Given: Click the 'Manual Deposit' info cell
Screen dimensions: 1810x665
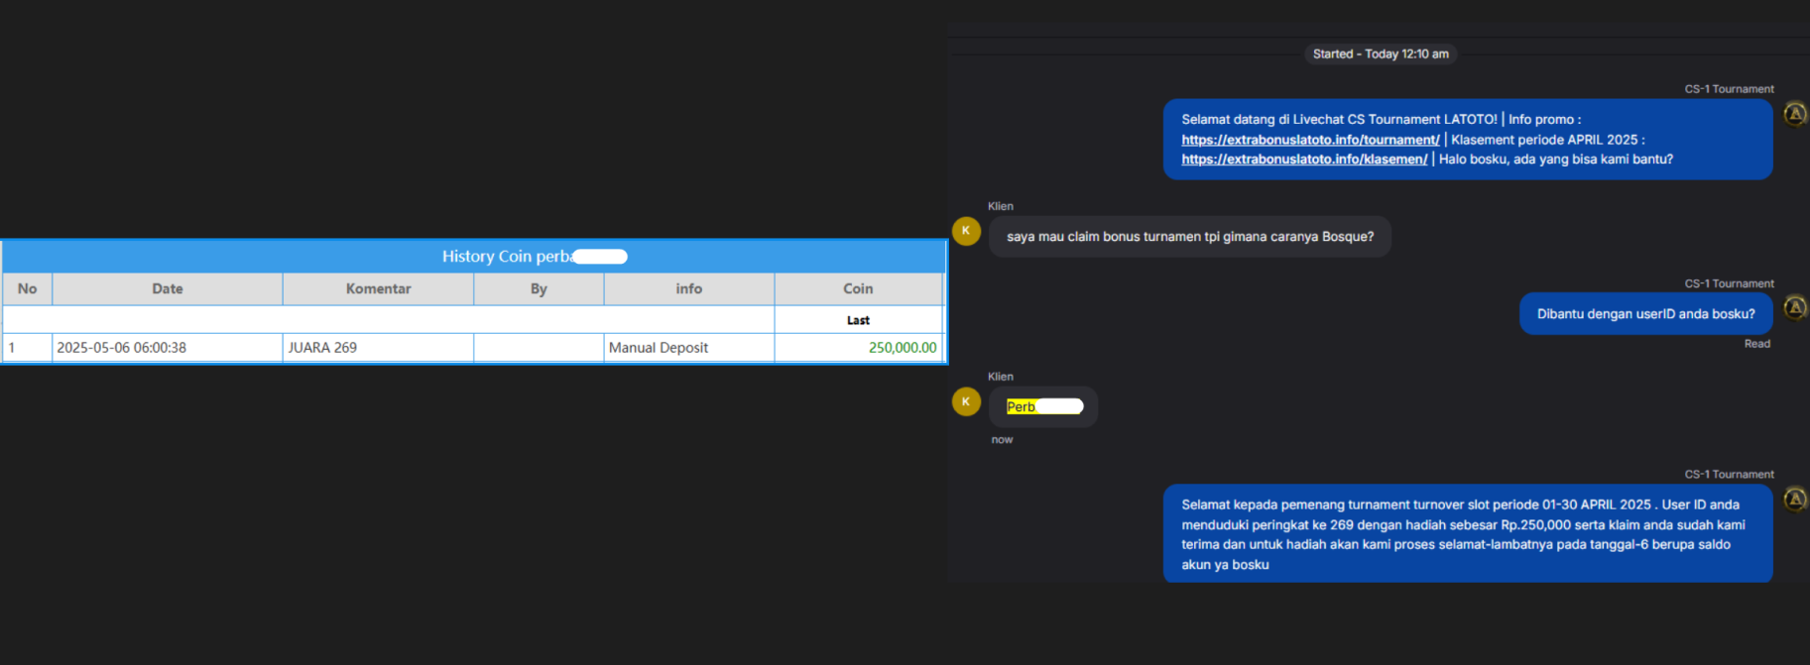Looking at the screenshot, I should 689,348.
